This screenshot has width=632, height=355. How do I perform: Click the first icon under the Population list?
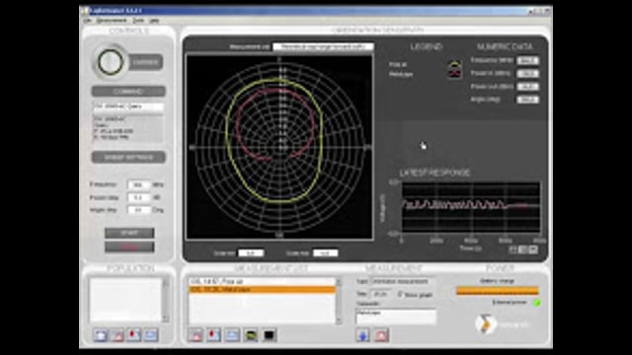coord(101,335)
